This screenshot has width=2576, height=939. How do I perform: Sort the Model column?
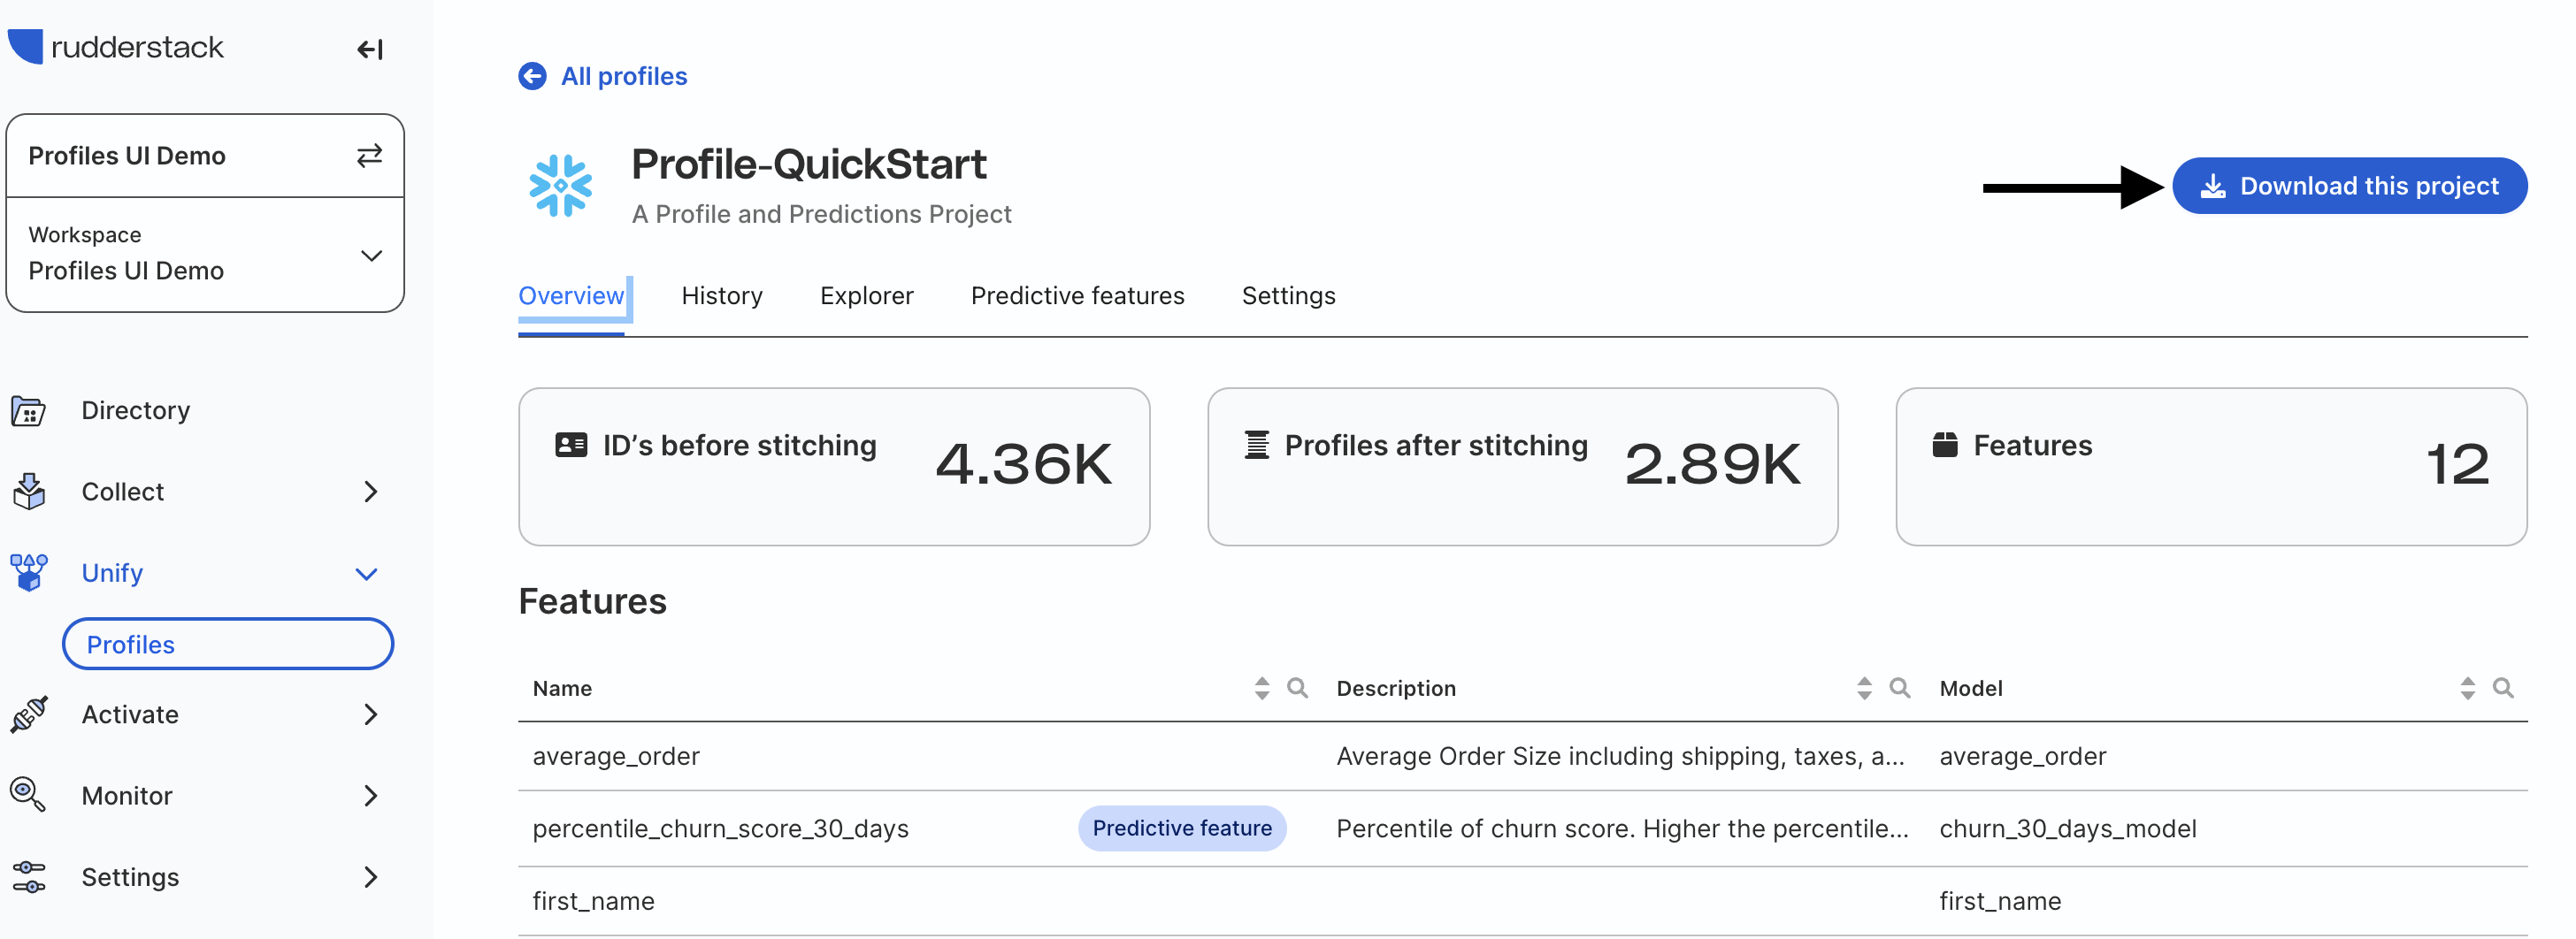click(2467, 688)
